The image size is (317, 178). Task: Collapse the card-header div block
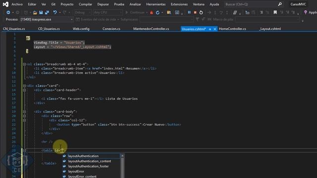[24, 90]
